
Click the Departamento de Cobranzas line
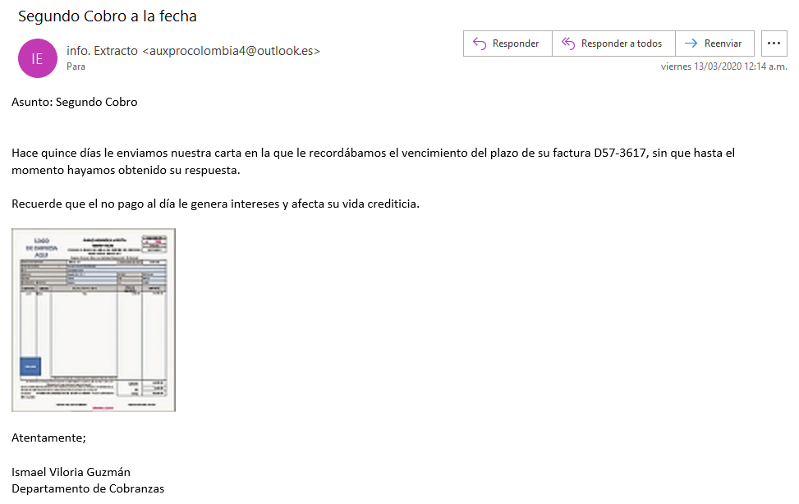point(88,489)
